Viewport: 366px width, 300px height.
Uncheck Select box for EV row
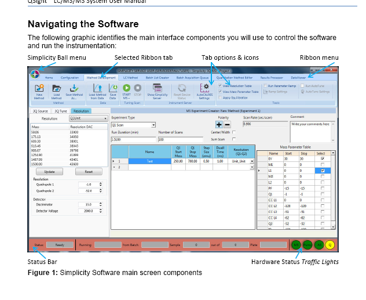click(x=323, y=158)
